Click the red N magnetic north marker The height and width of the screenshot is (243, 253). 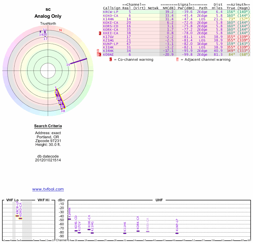click(x=60, y=30)
